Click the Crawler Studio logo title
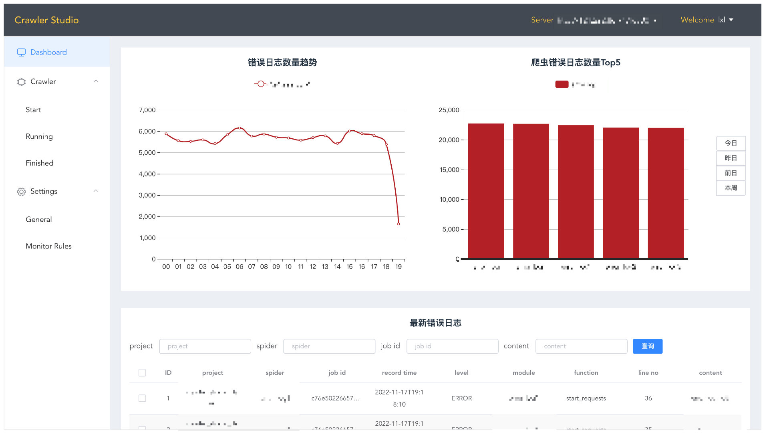 click(x=46, y=20)
